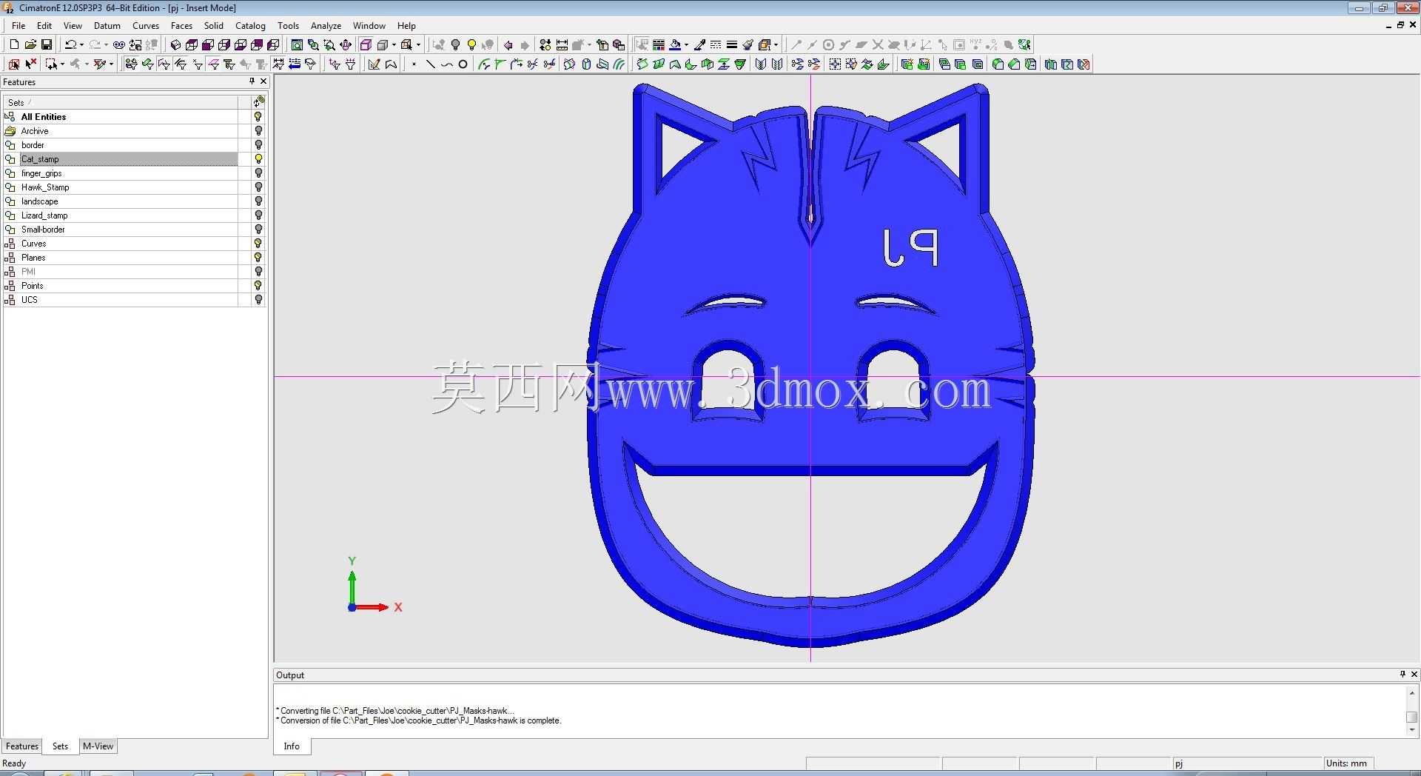Activate the pan view four-arrow icon

346,44
